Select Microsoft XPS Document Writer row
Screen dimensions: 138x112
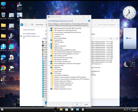click(63, 58)
